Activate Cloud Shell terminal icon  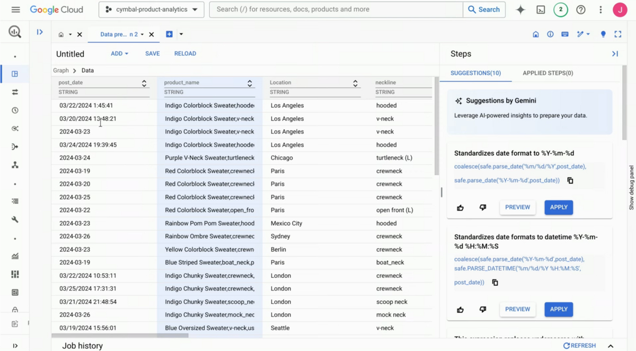[541, 10]
